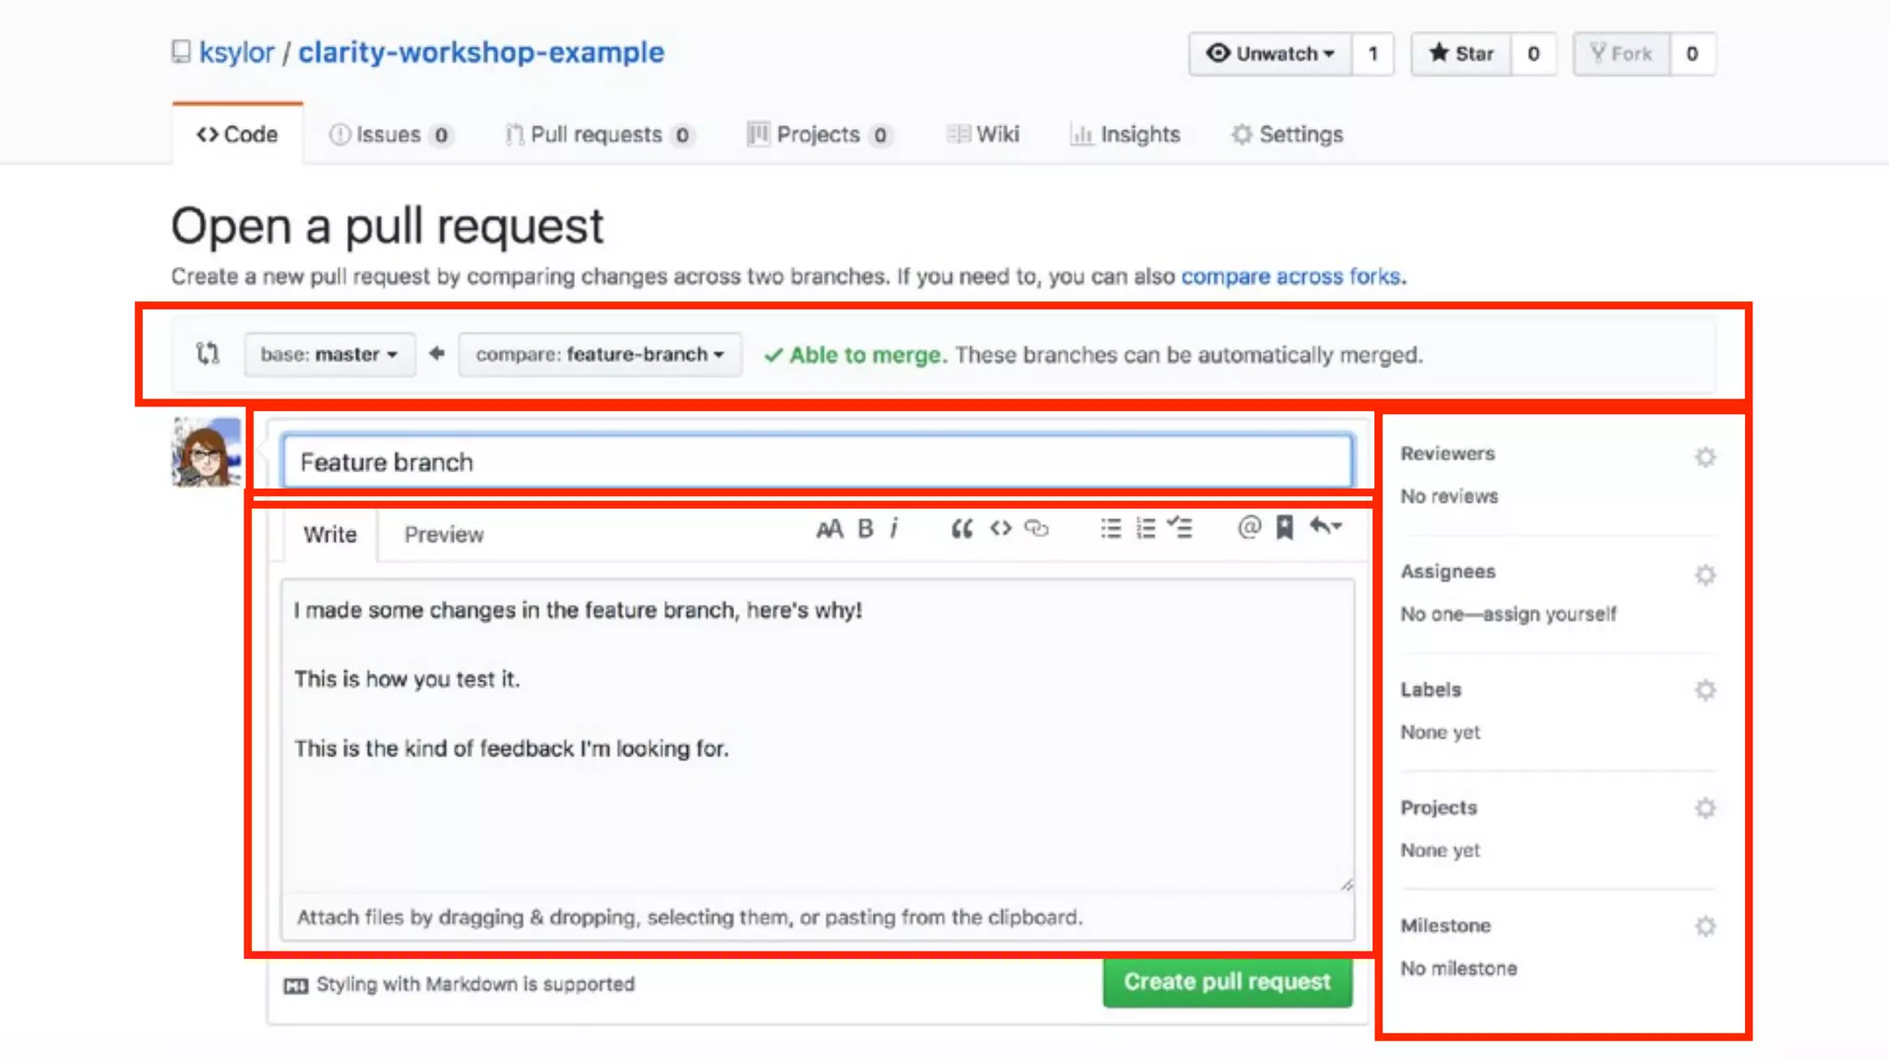Add a link using the link icon
Screen dimensions: 1889x1062
pyautogui.click(x=1037, y=528)
